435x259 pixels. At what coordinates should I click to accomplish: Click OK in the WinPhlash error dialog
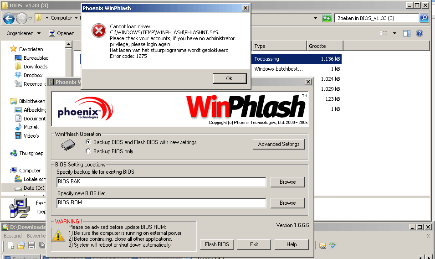click(x=230, y=78)
